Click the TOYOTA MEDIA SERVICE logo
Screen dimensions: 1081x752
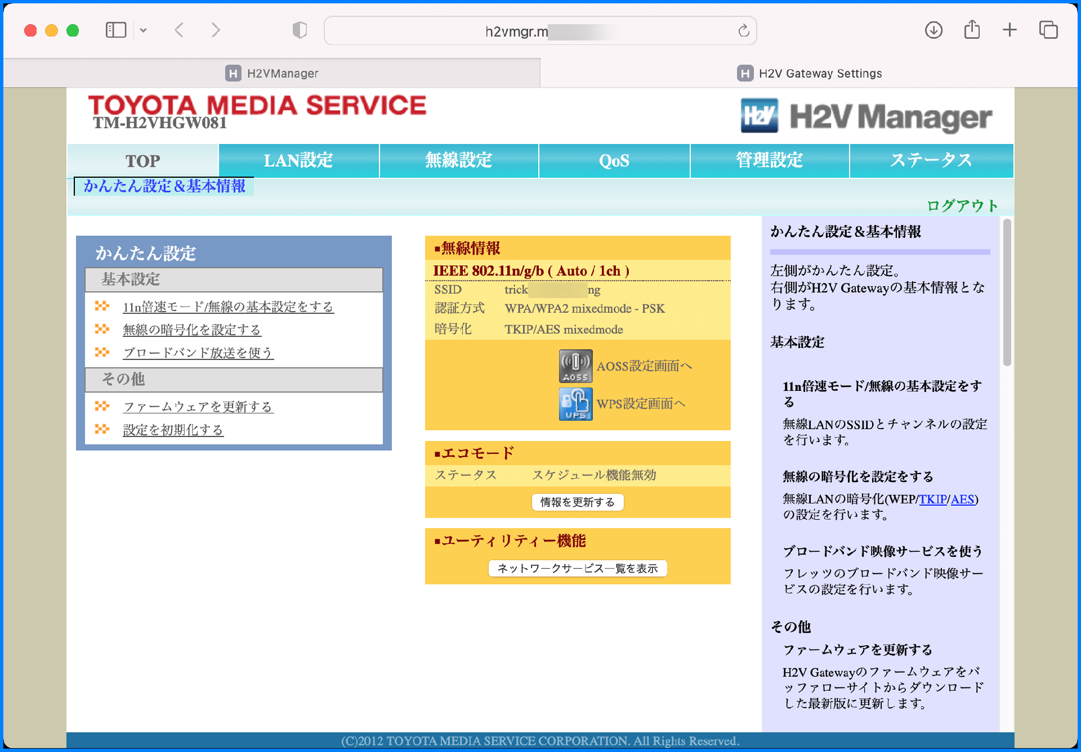point(257,105)
